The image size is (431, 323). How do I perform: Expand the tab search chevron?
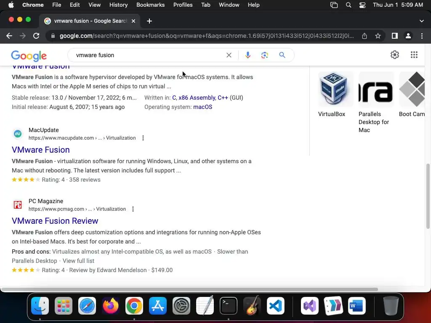pyautogui.click(x=422, y=21)
